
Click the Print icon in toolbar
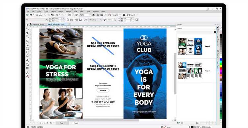click(x=40, y=15)
